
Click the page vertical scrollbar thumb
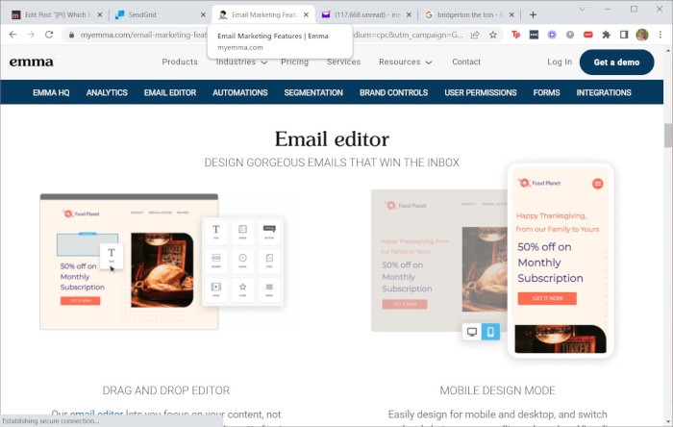pos(668,136)
